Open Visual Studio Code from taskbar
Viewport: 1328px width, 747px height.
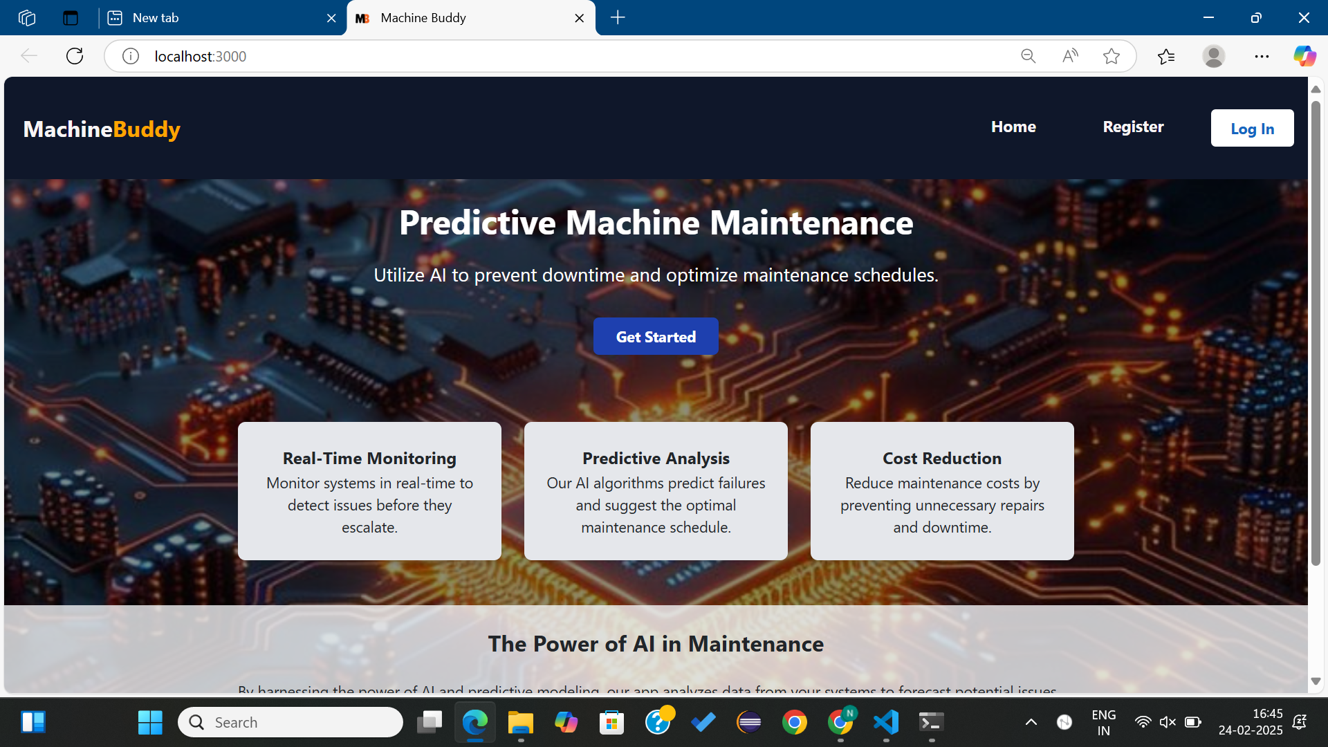click(x=886, y=723)
